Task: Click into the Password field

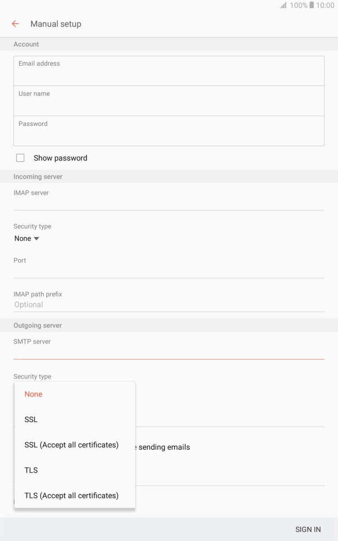Action: point(169,131)
